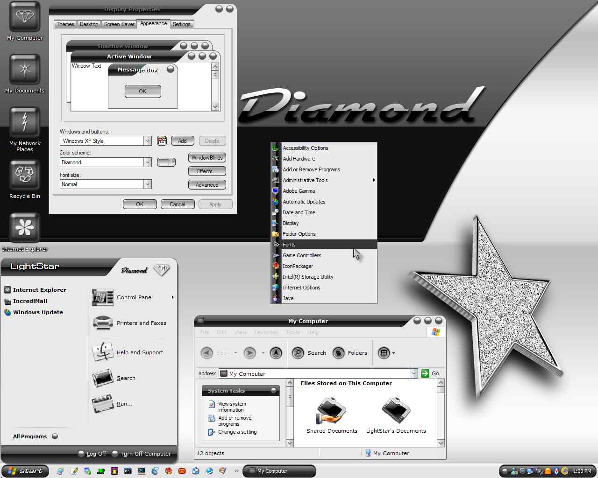The image size is (598, 478).
Task: Select IconPackager menu entry
Action: (x=324, y=266)
